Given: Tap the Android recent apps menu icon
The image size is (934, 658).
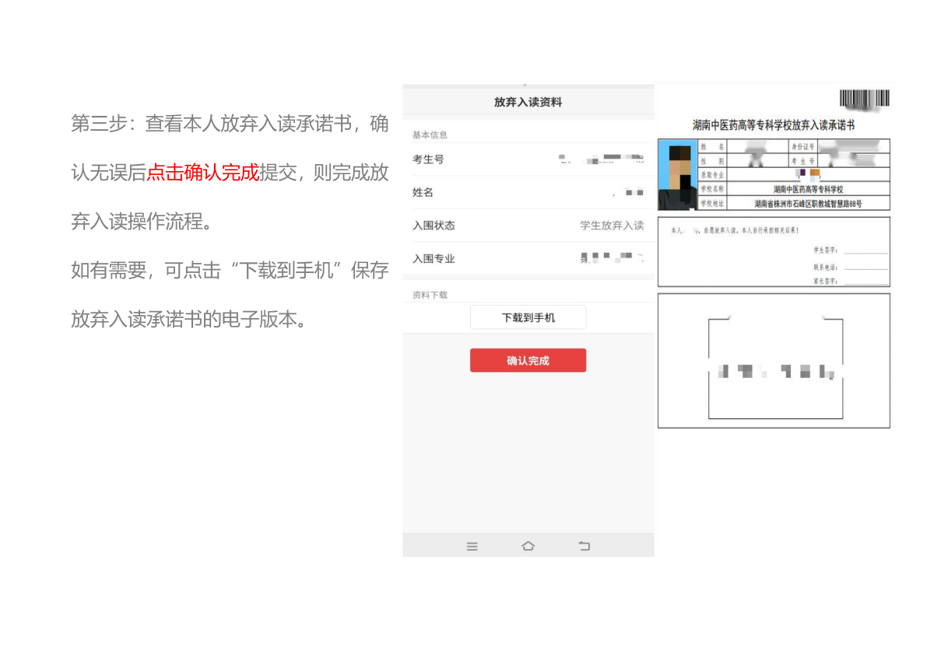Looking at the screenshot, I should click(472, 547).
